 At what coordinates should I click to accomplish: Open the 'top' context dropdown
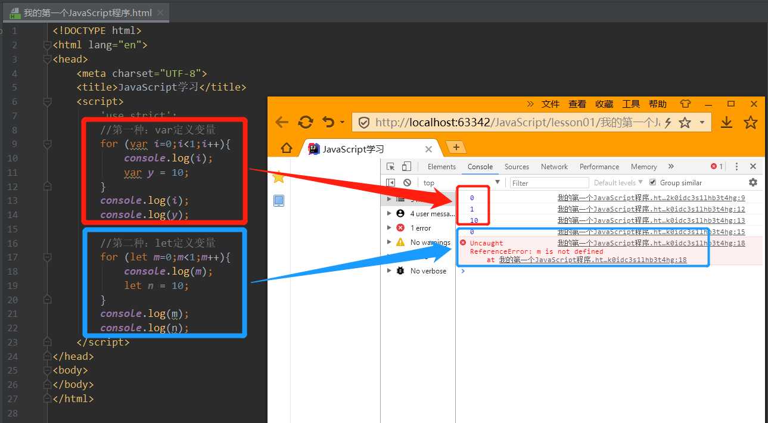(x=462, y=182)
